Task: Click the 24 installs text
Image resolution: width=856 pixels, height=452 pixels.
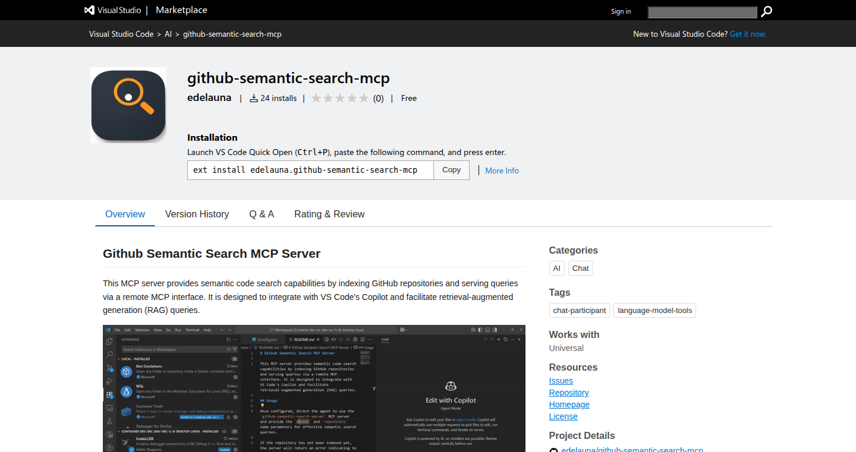Action: (x=278, y=99)
